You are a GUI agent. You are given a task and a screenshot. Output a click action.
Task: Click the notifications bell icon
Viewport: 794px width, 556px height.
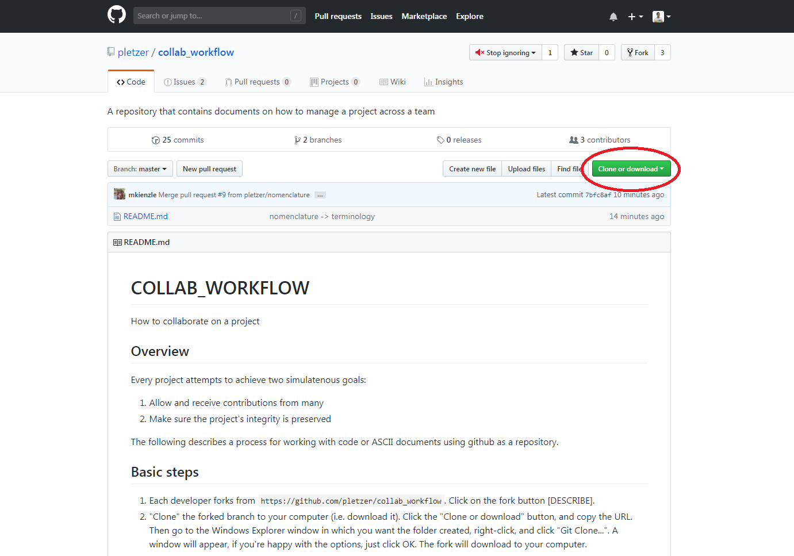click(613, 17)
